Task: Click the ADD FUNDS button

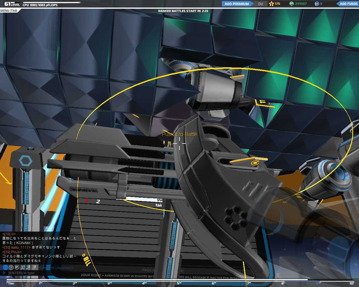Action: (x=347, y=4)
